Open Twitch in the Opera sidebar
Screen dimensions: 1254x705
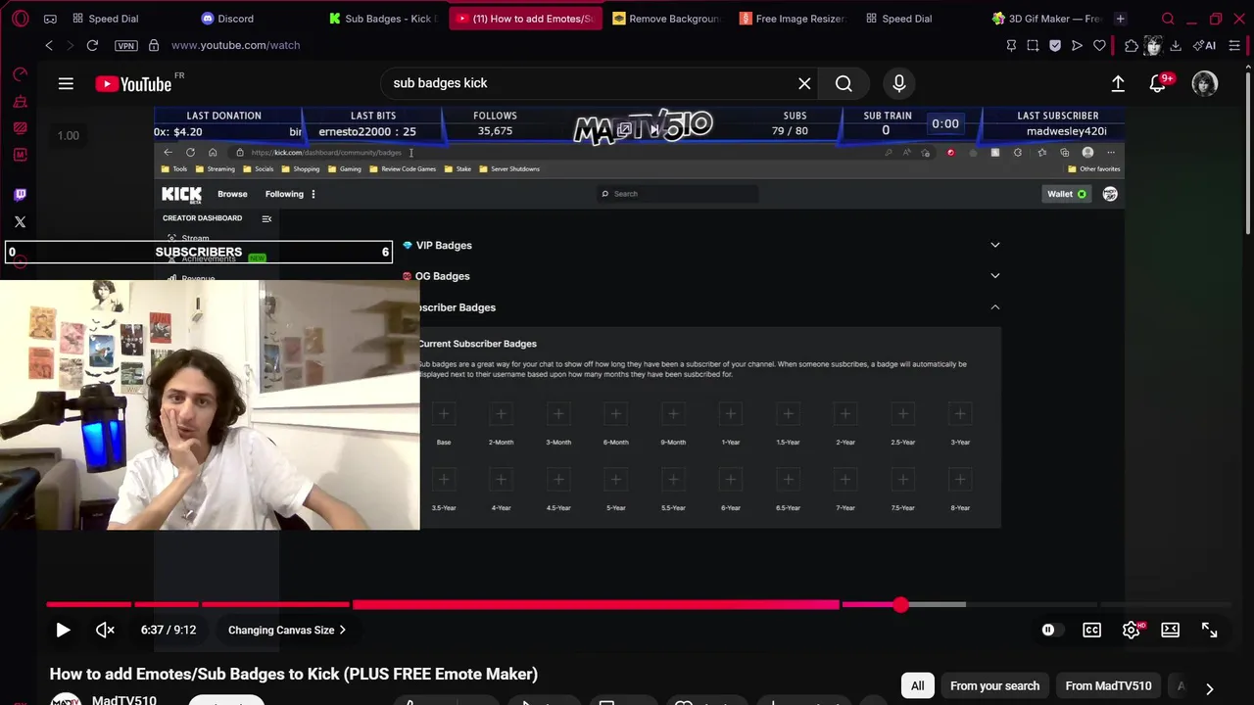[20, 195]
